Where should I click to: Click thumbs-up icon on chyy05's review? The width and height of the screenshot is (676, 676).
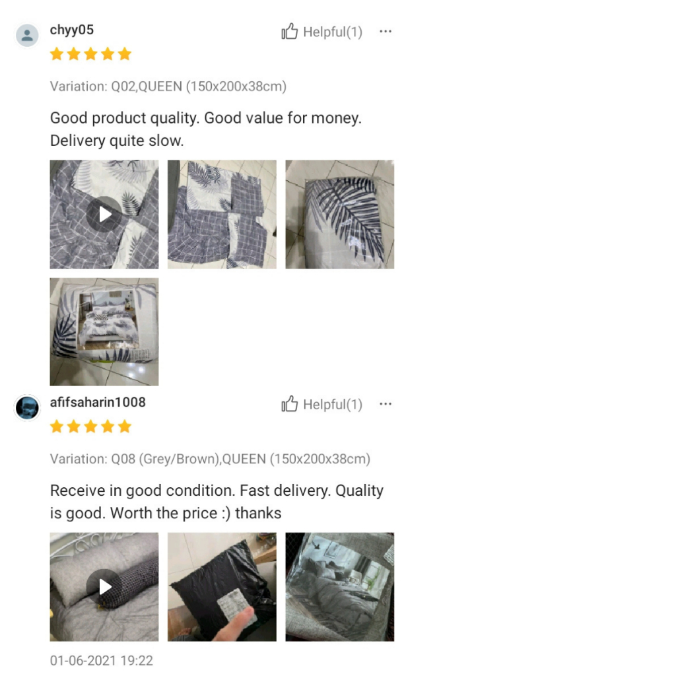pyautogui.click(x=289, y=32)
